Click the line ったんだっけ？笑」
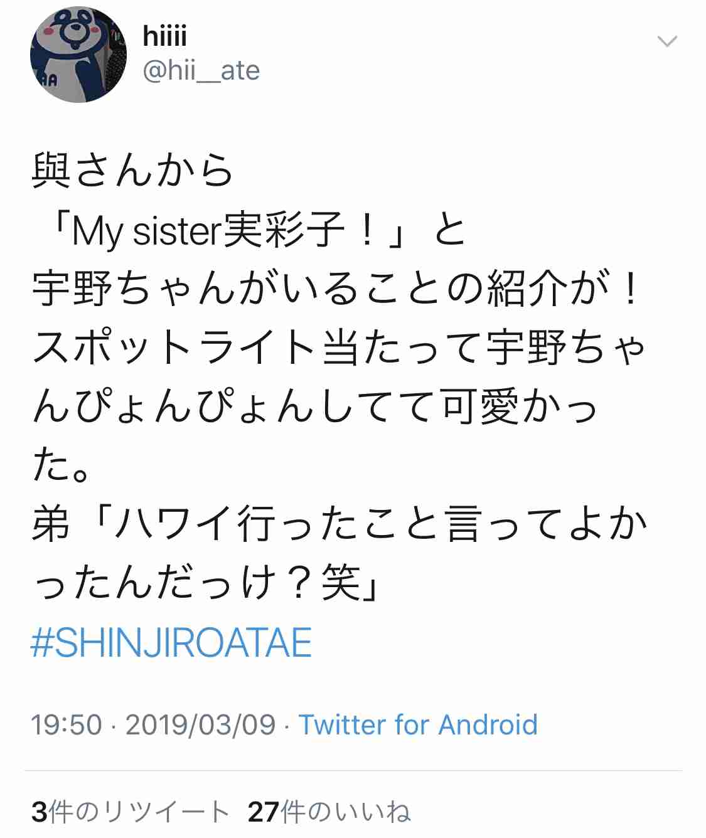This screenshot has height=838, width=706. pyautogui.click(x=205, y=583)
